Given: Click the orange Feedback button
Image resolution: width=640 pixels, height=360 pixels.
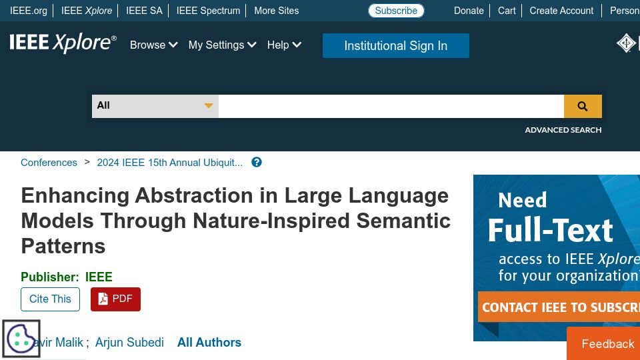Looking at the screenshot, I should (x=603, y=343).
